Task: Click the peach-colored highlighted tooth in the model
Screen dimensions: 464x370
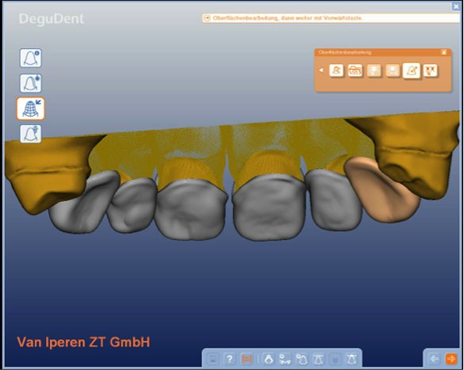Action: (382, 189)
